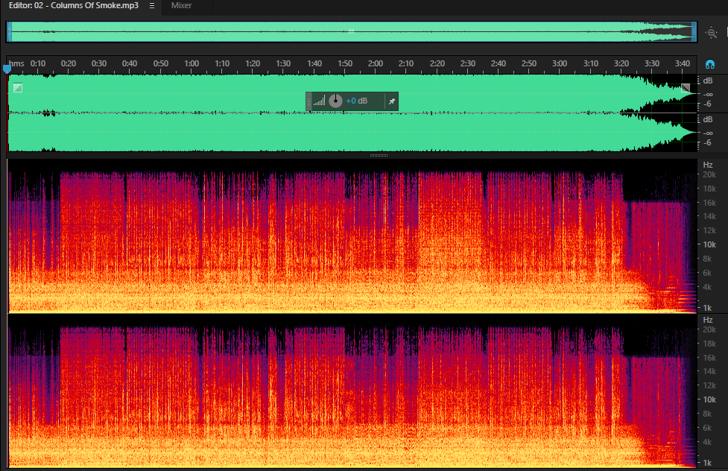Click the 1:00 mark on the timeline
Viewport: 728px width, 471px height.
(192, 63)
